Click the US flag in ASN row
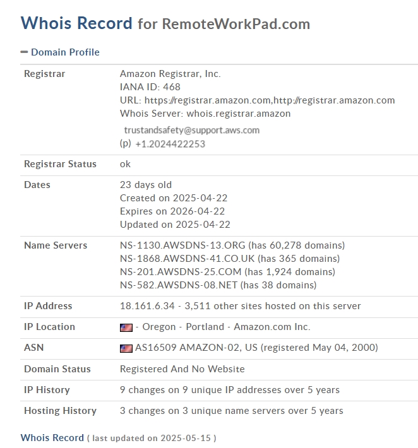418x448 pixels. point(126,348)
